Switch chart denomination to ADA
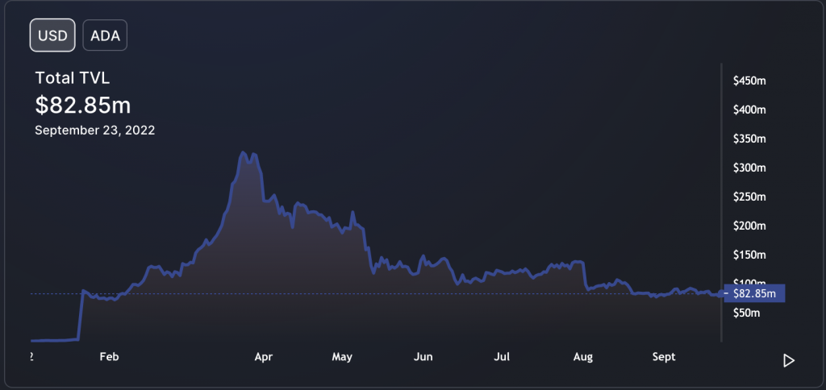 pyautogui.click(x=105, y=35)
